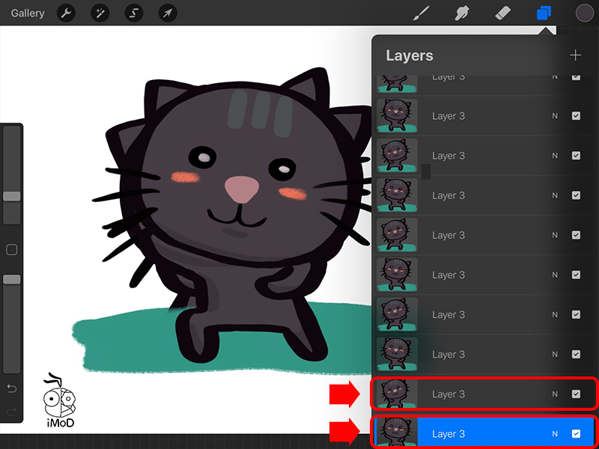This screenshot has width=599, height=449.
Task: Tap the undo arrow in the sidebar
Action: 11,388
